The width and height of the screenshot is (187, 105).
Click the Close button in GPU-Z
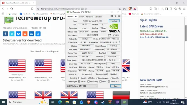115,86
